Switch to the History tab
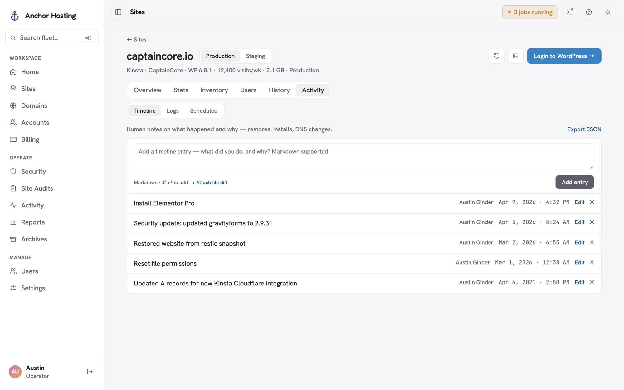The height and width of the screenshot is (390, 624). tap(279, 90)
